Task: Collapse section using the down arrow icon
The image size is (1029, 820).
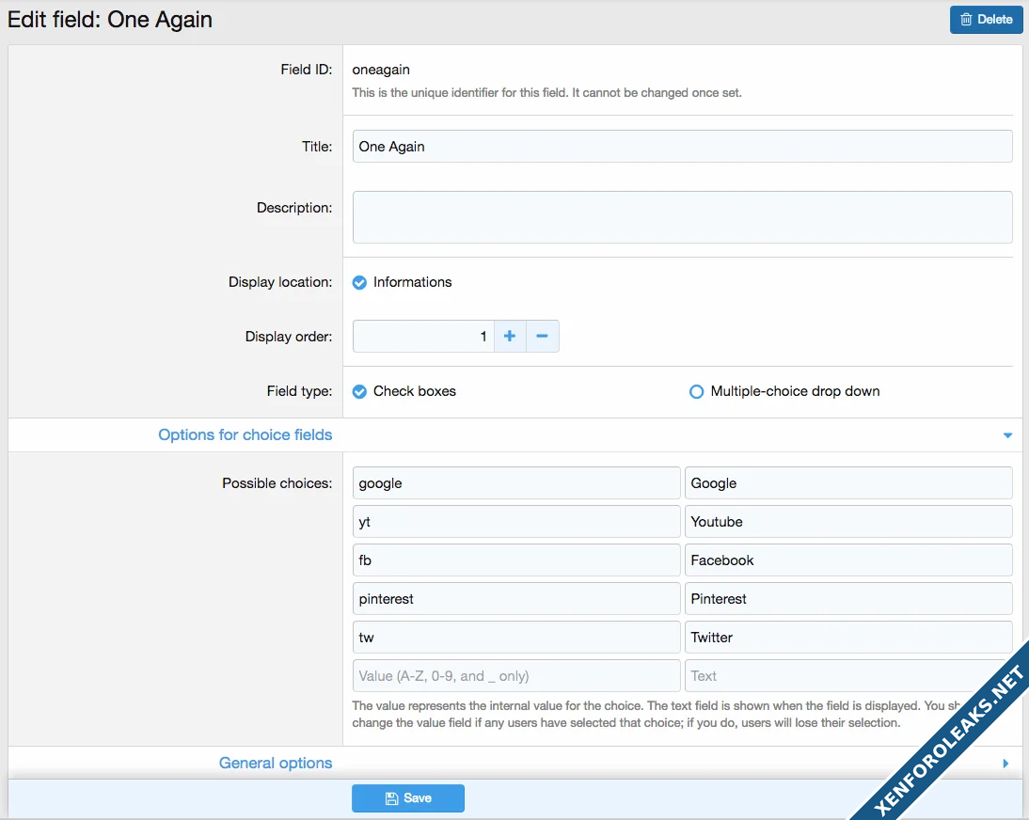Action: [1007, 435]
